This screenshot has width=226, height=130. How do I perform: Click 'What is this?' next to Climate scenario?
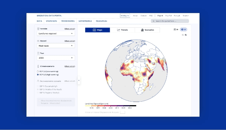point(70,66)
